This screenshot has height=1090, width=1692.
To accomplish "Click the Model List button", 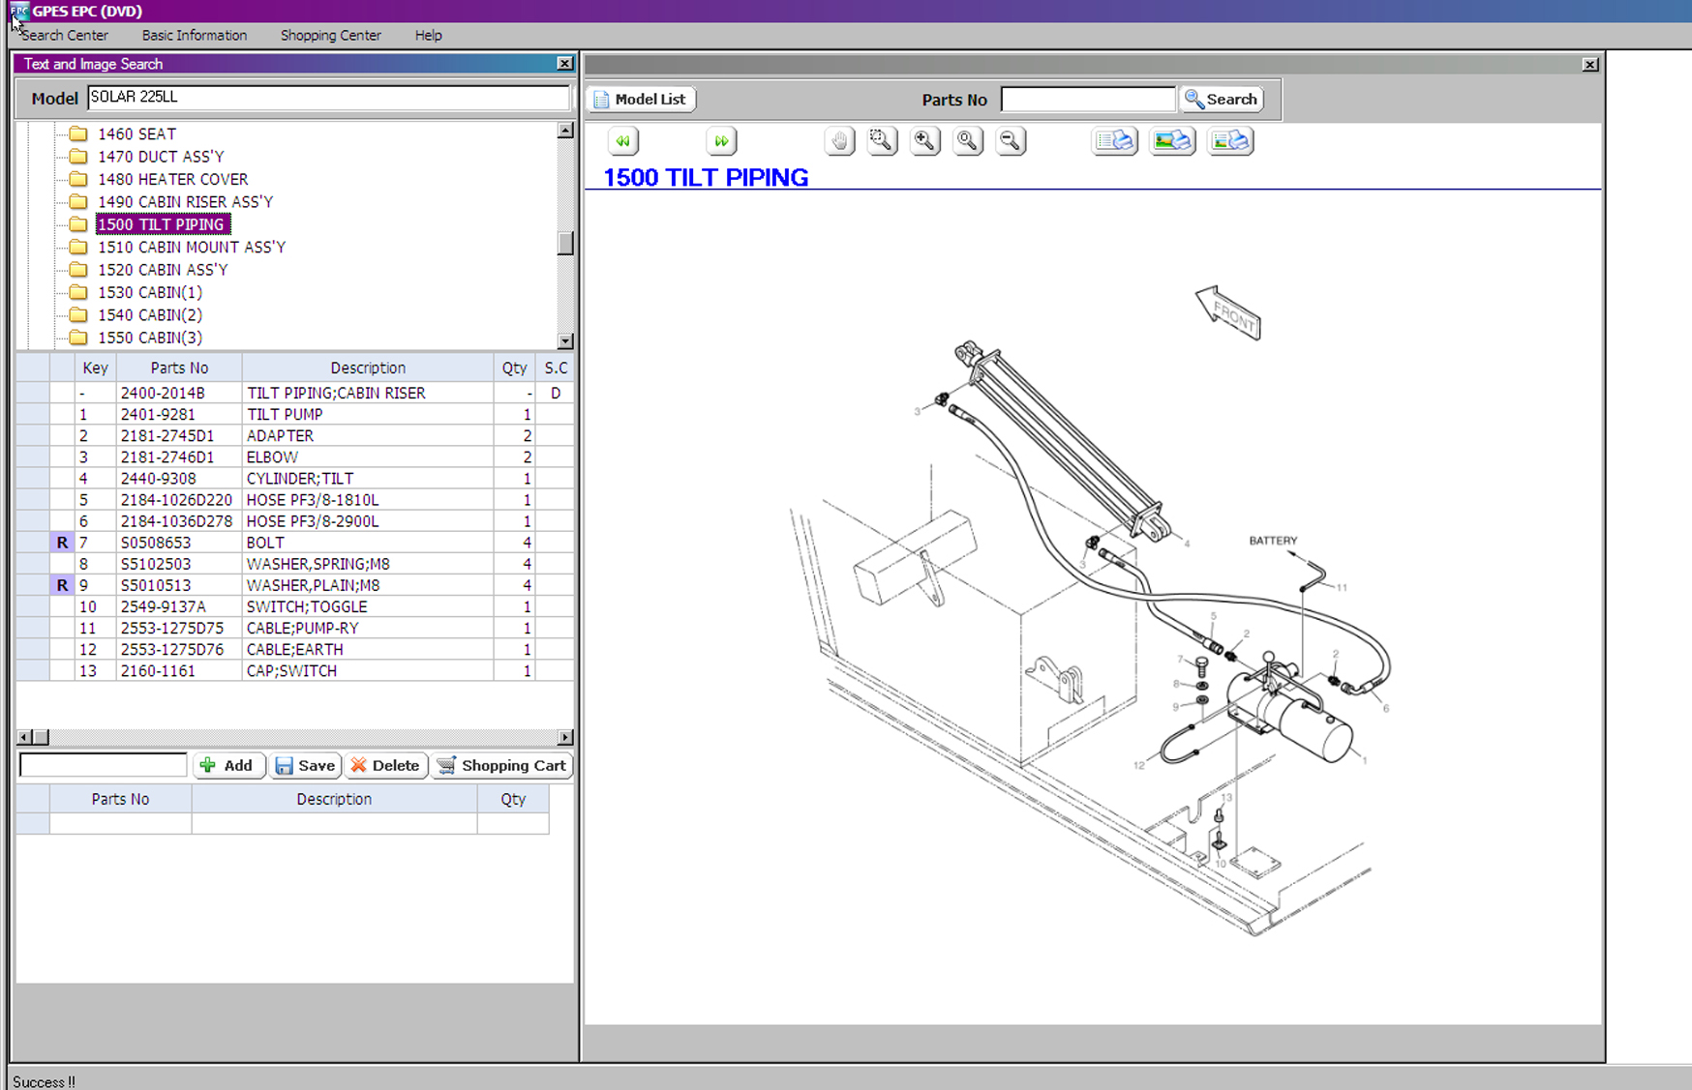I will [641, 100].
